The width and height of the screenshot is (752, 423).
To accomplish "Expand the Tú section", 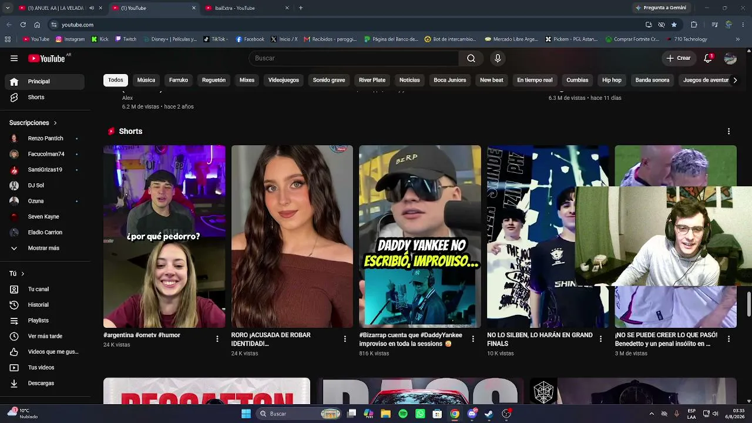I will (x=17, y=274).
